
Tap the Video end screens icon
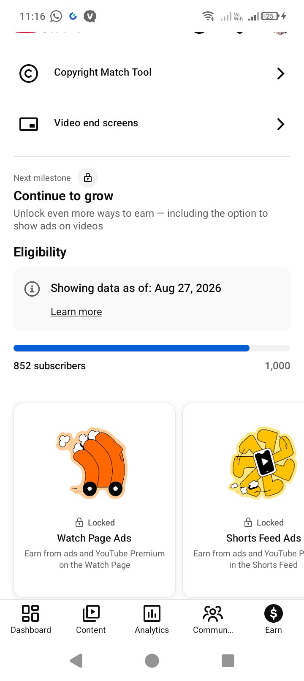point(29,124)
